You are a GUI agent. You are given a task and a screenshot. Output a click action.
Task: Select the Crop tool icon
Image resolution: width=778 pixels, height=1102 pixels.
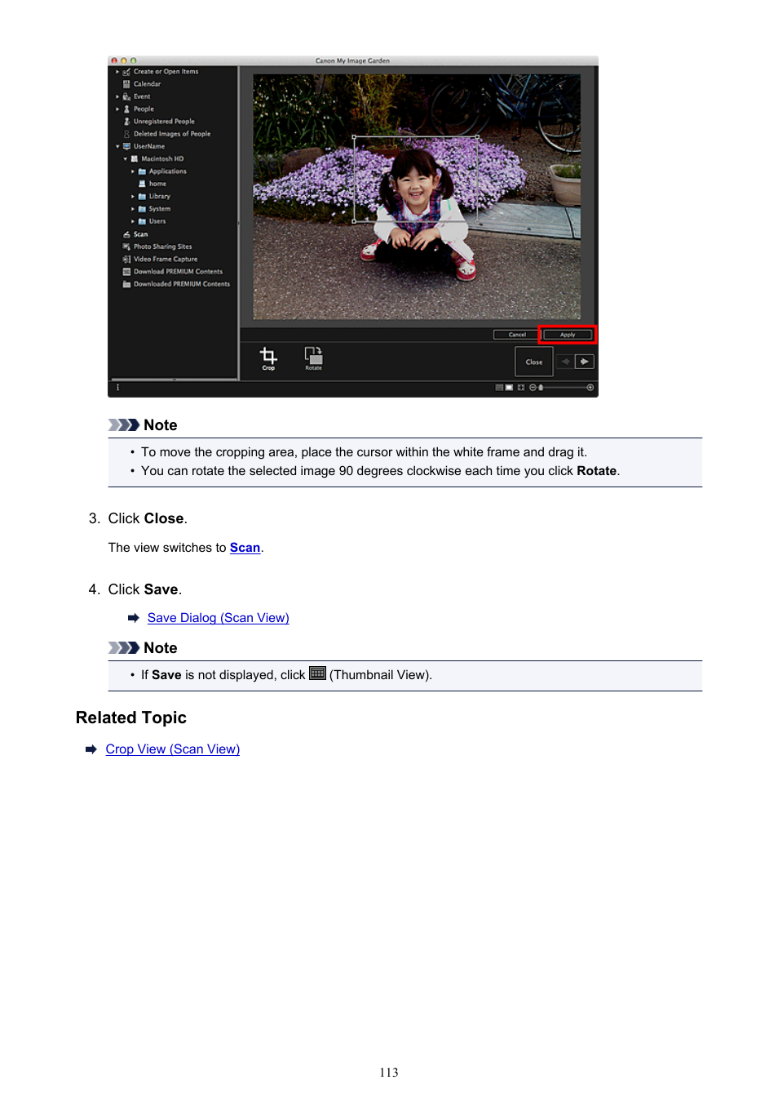click(x=267, y=355)
